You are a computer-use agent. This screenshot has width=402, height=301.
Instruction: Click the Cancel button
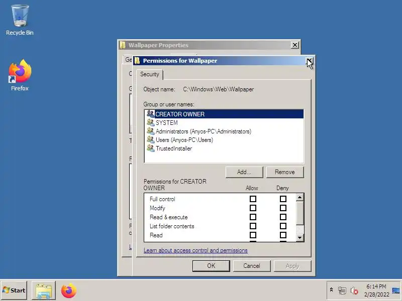(x=252, y=266)
